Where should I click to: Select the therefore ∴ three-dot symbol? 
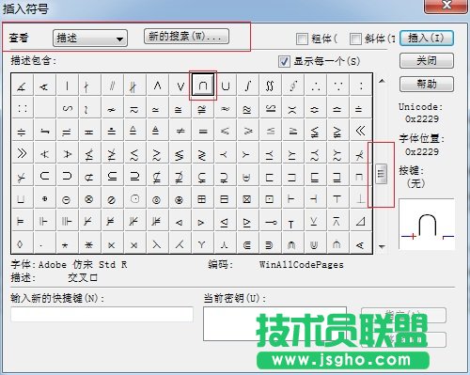(316, 85)
